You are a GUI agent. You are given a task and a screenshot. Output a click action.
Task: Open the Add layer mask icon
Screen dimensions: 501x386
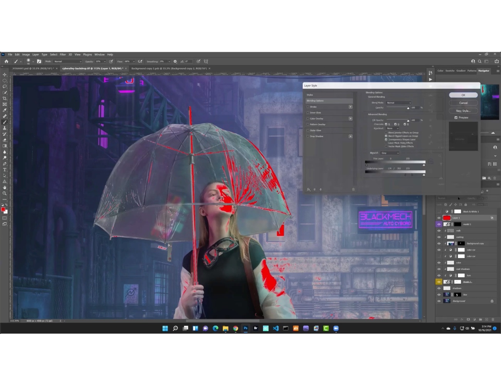pos(468,320)
